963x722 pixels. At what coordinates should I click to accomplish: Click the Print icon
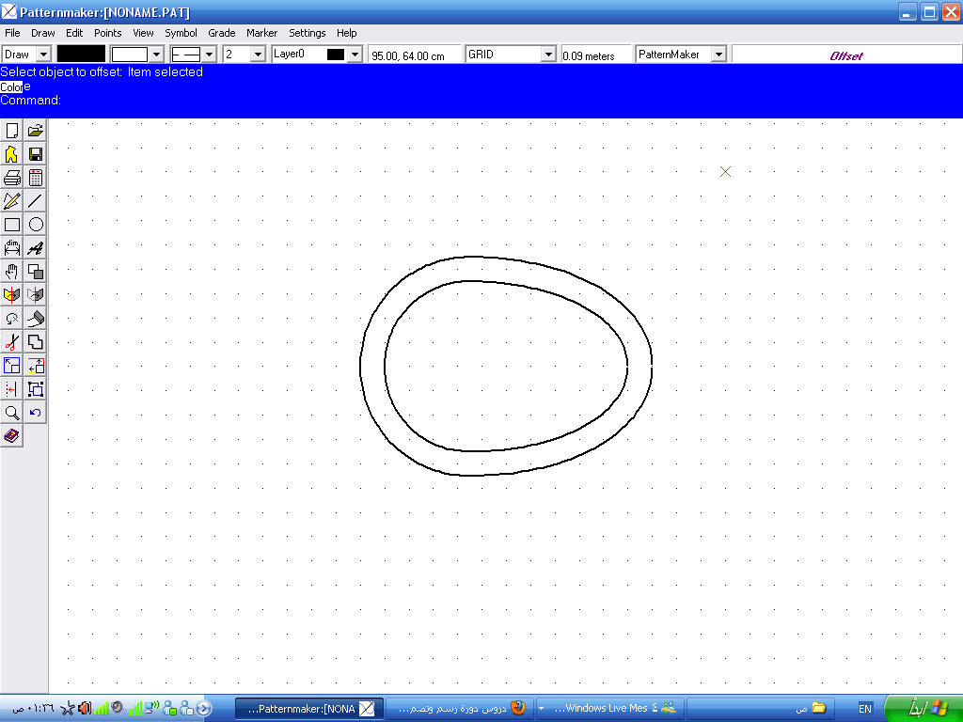(x=12, y=178)
